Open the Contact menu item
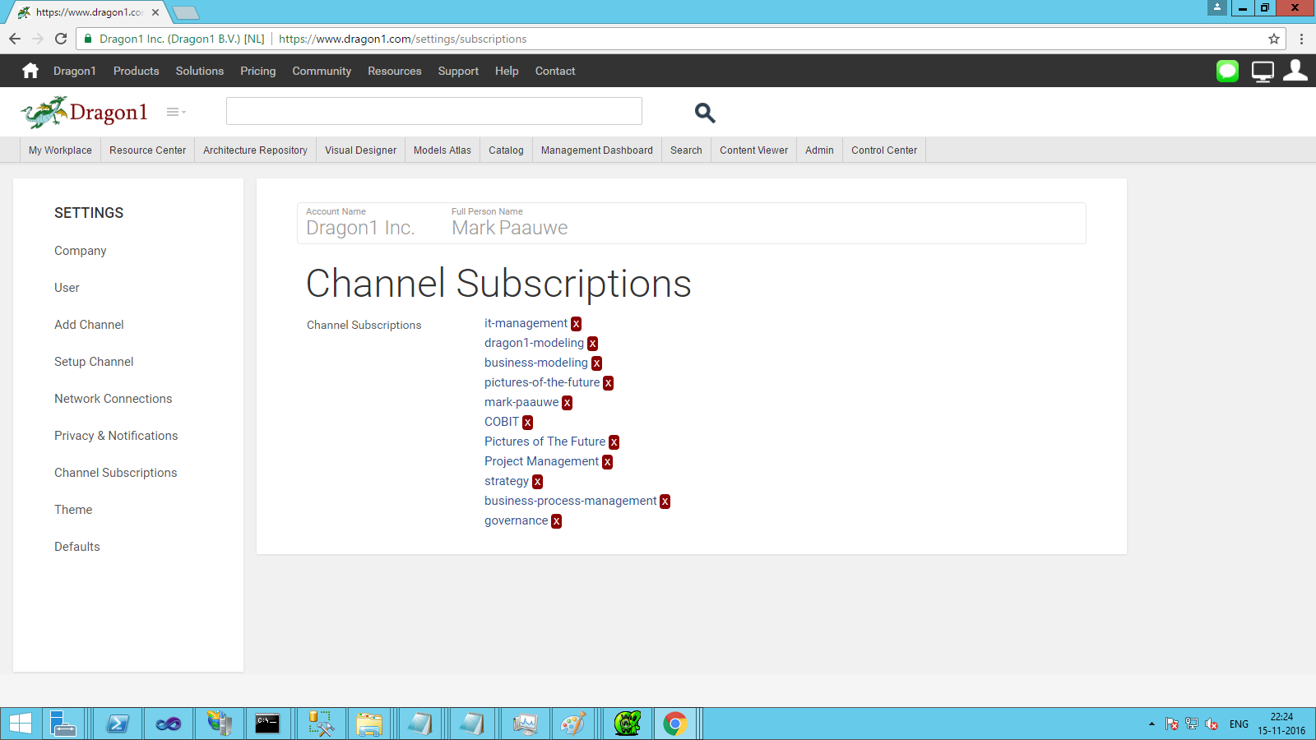 pos(555,71)
